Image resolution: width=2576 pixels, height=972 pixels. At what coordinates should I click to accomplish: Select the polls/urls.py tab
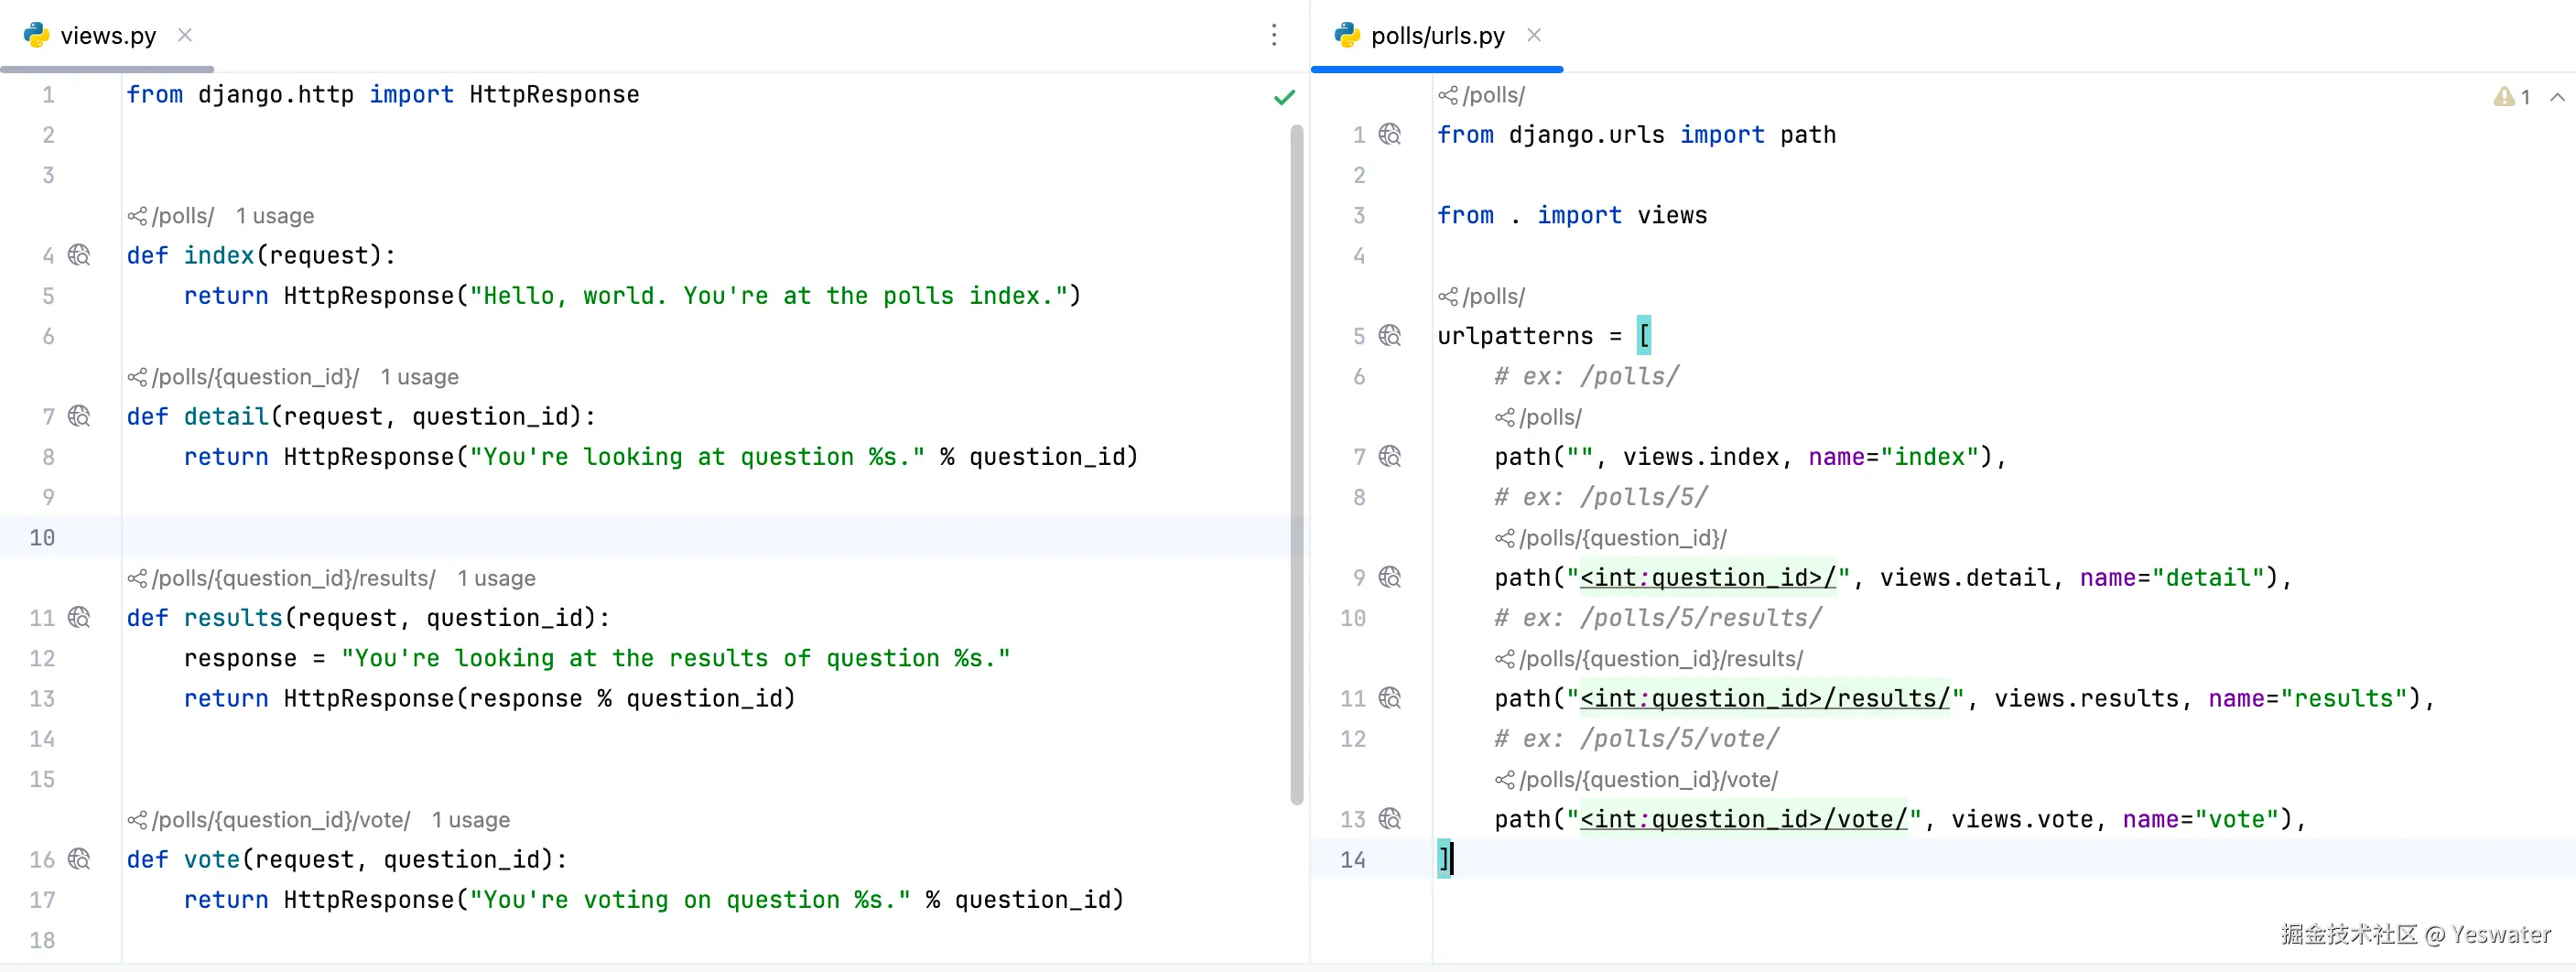pyautogui.click(x=1436, y=36)
